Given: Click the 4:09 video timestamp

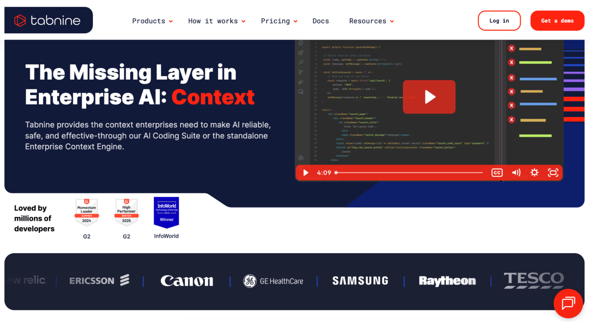Looking at the screenshot, I should tap(324, 173).
